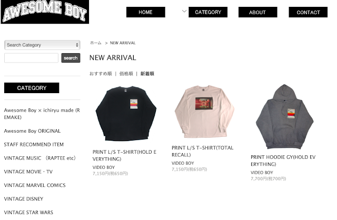Click the ホーム breadcrumb link

(x=96, y=43)
